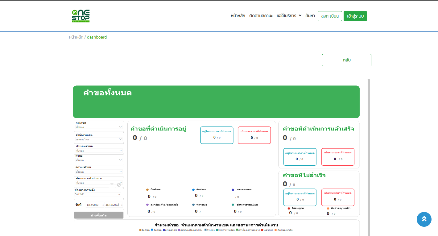Viewport: 438px width, 236px height.
Task: Click the filter icon on the slicer
Action: pos(112,185)
